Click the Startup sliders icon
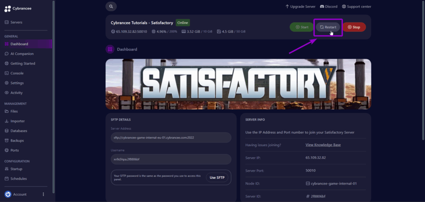 [x=7, y=169]
